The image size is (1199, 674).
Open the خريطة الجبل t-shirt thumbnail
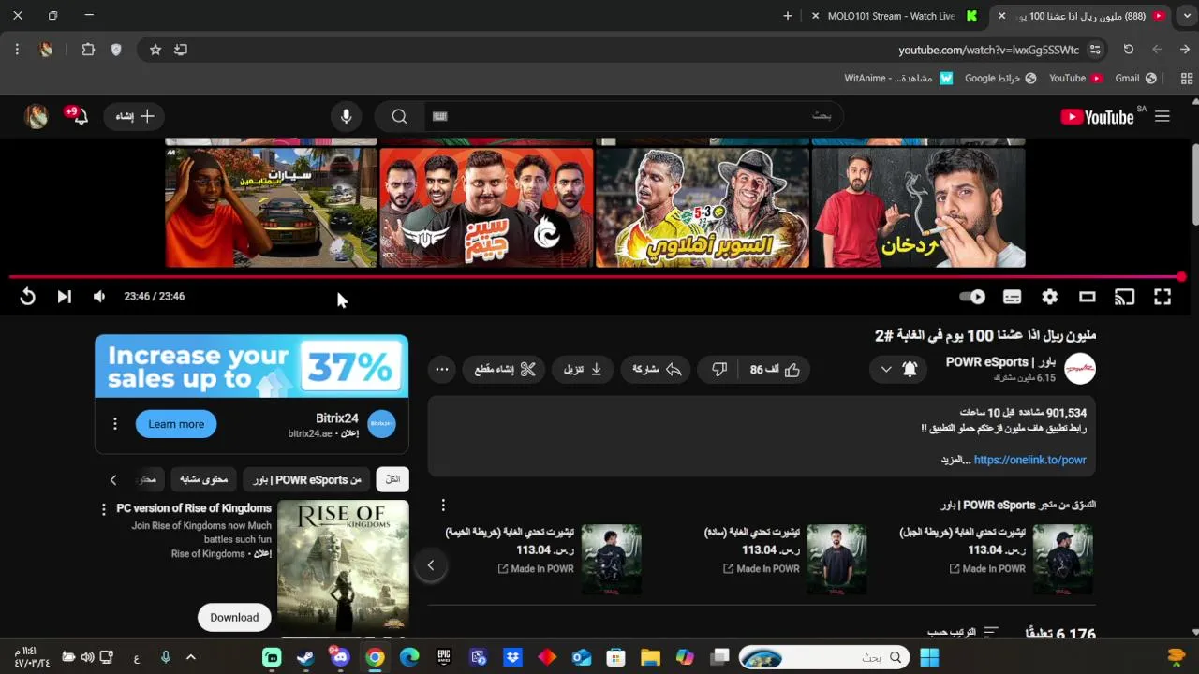[x=1063, y=560]
